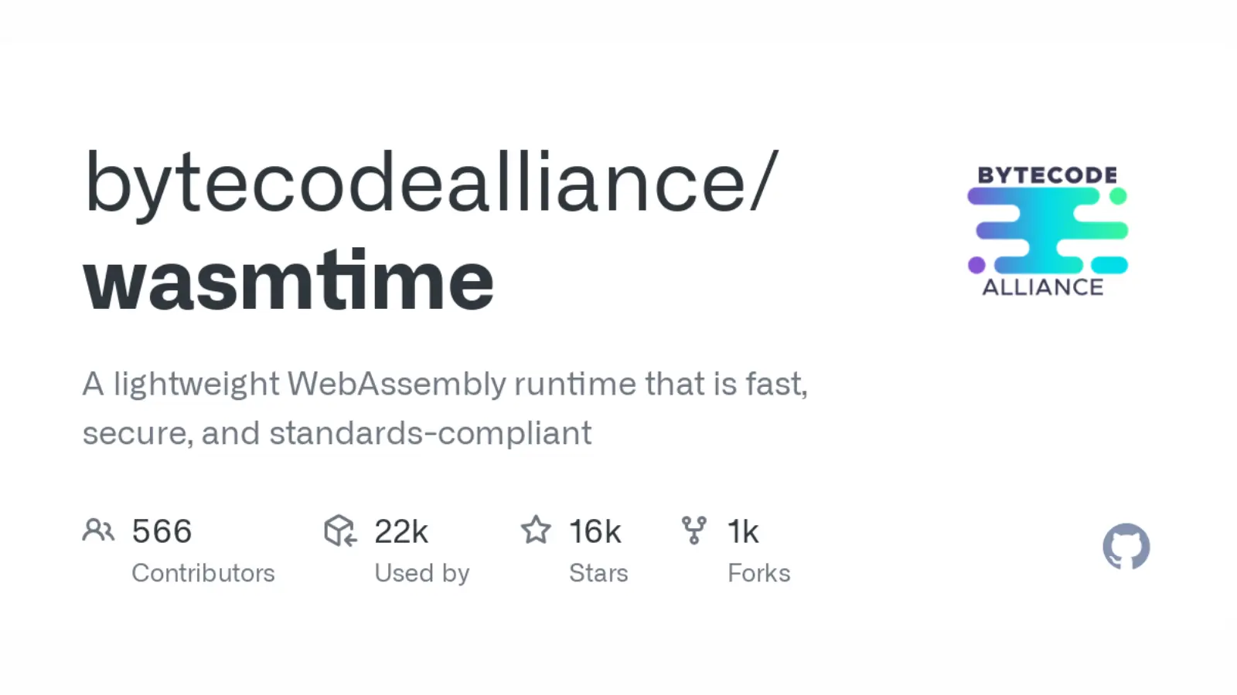Viewport: 1237px width, 695px height.
Task: Click the Contributors people icon
Action: click(98, 531)
